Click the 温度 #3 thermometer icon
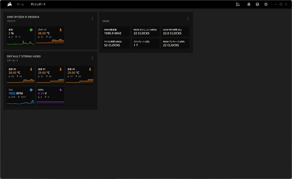Viewport: 292px width, 179px height. 90,69
